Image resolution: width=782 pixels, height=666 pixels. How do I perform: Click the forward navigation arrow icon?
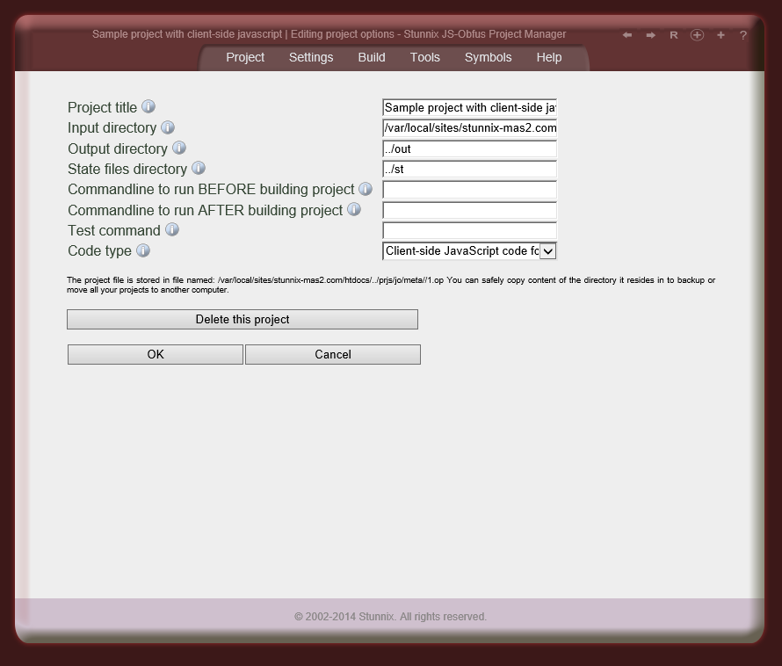pyautogui.click(x=650, y=35)
